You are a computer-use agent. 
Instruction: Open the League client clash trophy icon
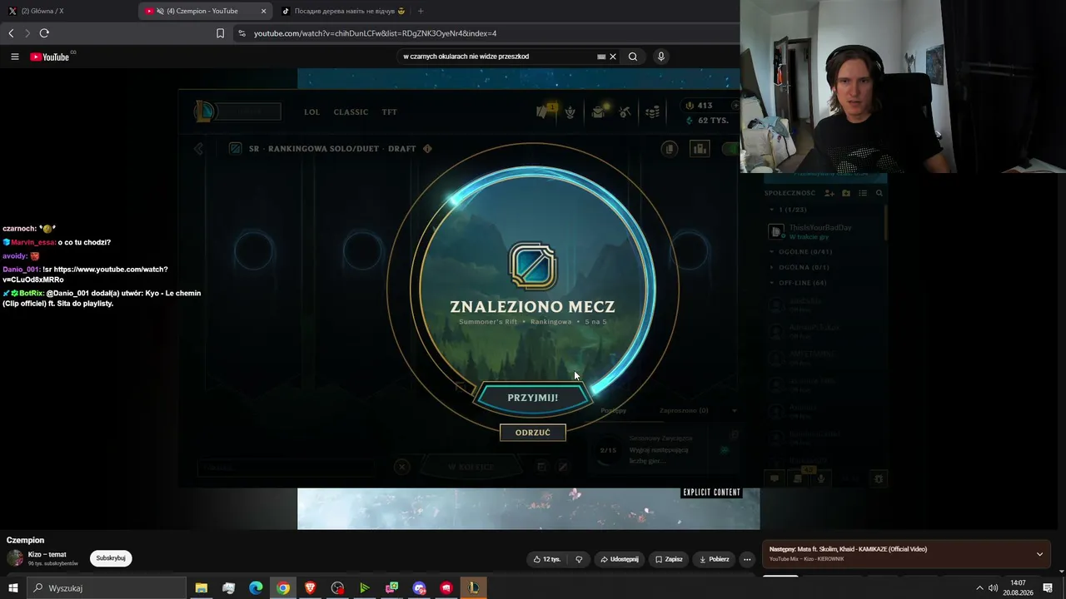point(570,112)
